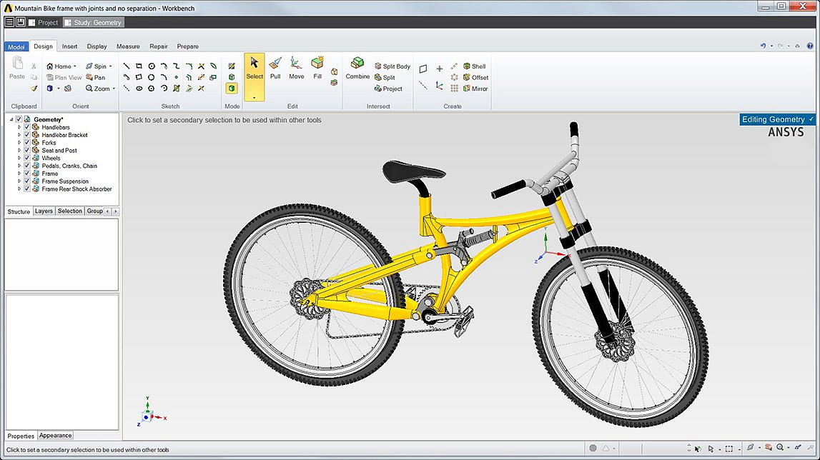Click the Fill tool icon
This screenshot has width=820, height=460.
tap(317, 69)
